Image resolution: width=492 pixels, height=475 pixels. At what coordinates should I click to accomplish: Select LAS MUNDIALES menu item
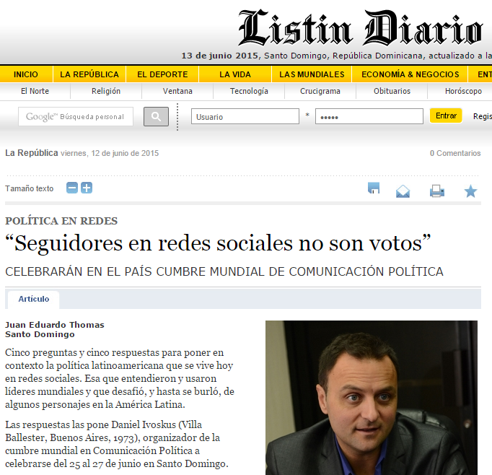(312, 74)
